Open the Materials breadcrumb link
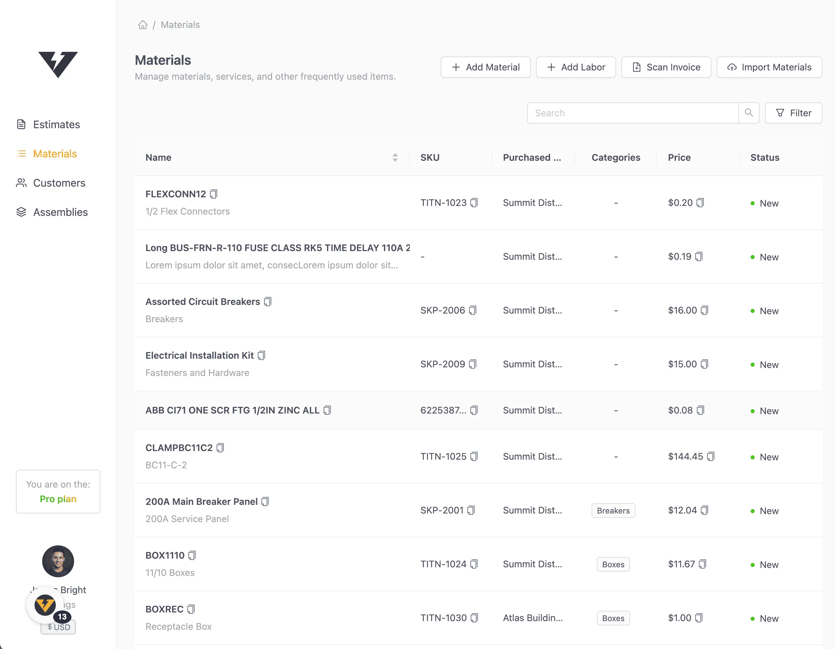Image resolution: width=835 pixels, height=649 pixels. [180, 25]
